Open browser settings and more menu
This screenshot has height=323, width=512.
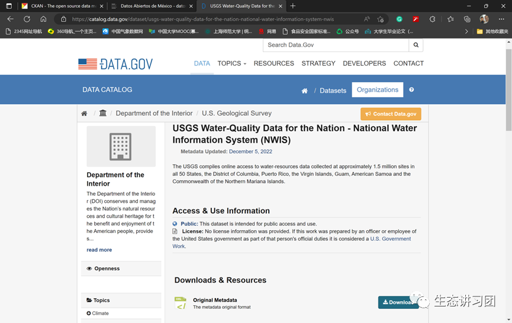click(x=501, y=19)
